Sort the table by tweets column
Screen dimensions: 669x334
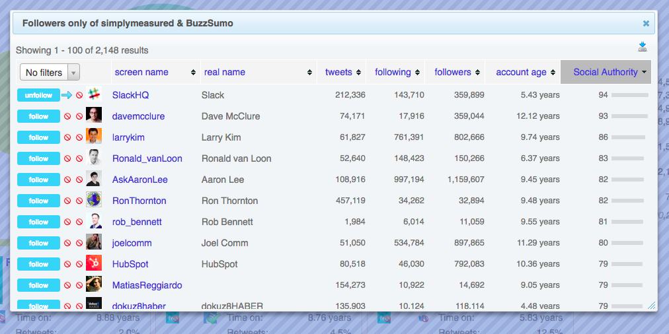coord(342,72)
